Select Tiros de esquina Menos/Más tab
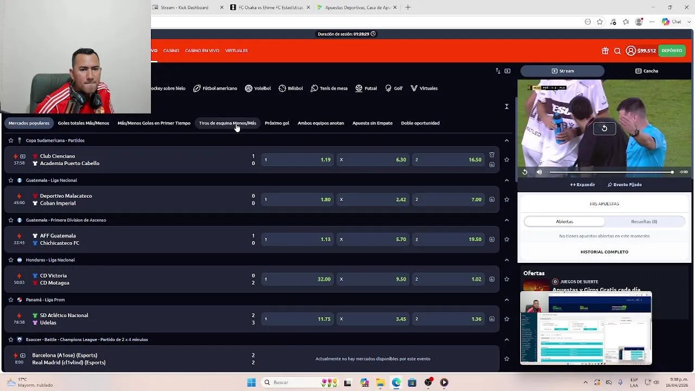This screenshot has height=391, width=695. [x=228, y=123]
